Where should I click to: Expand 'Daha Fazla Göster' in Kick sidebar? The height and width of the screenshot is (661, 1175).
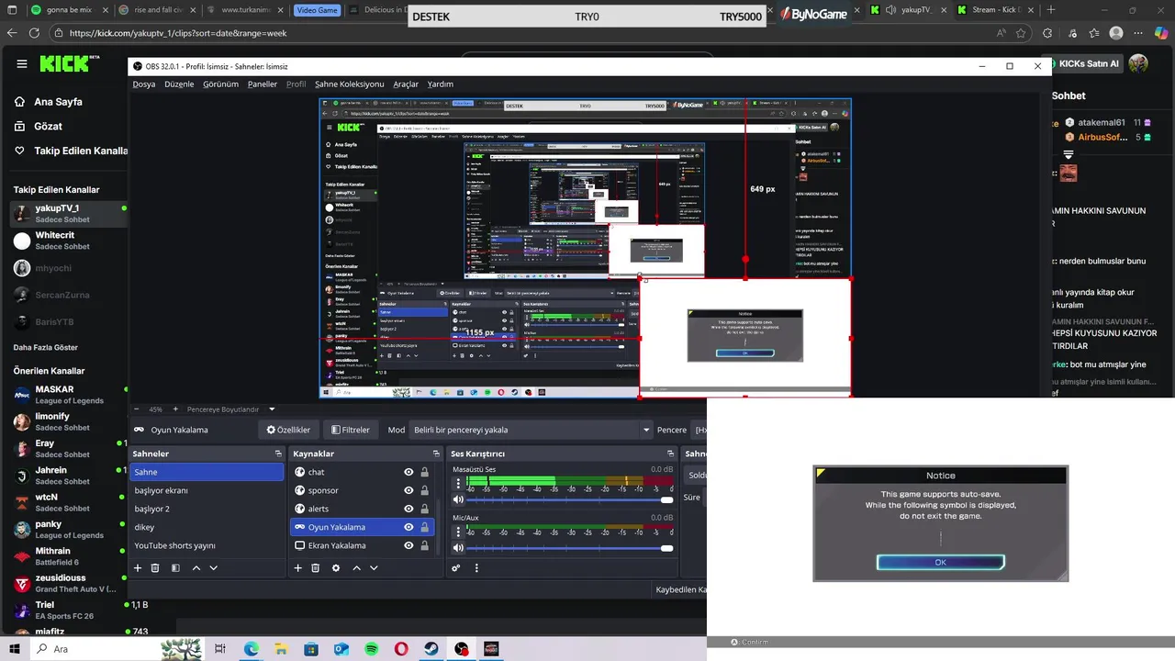pos(45,347)
